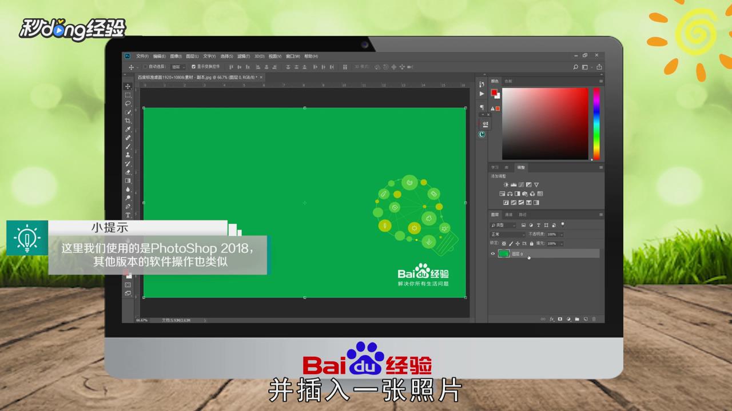Toggle the pixel layer filter
Image resolution: width=732 pixels, height=411 pixels.
coord(523,225)
